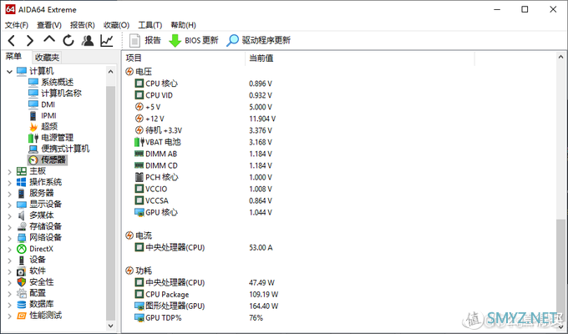Open the 工具(T) menu

[x=150, y=25]
